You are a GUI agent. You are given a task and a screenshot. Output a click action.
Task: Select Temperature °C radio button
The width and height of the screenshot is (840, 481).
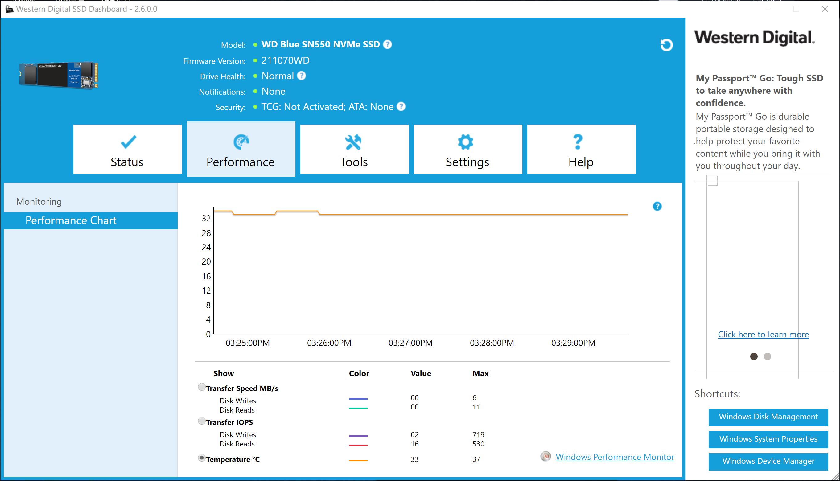(x=201, y=458)
